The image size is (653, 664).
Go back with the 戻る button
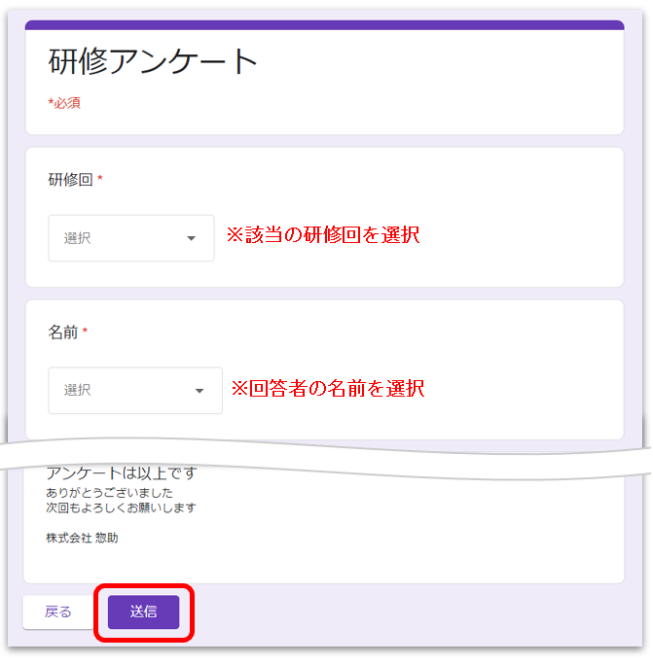(x=58, y=612)
